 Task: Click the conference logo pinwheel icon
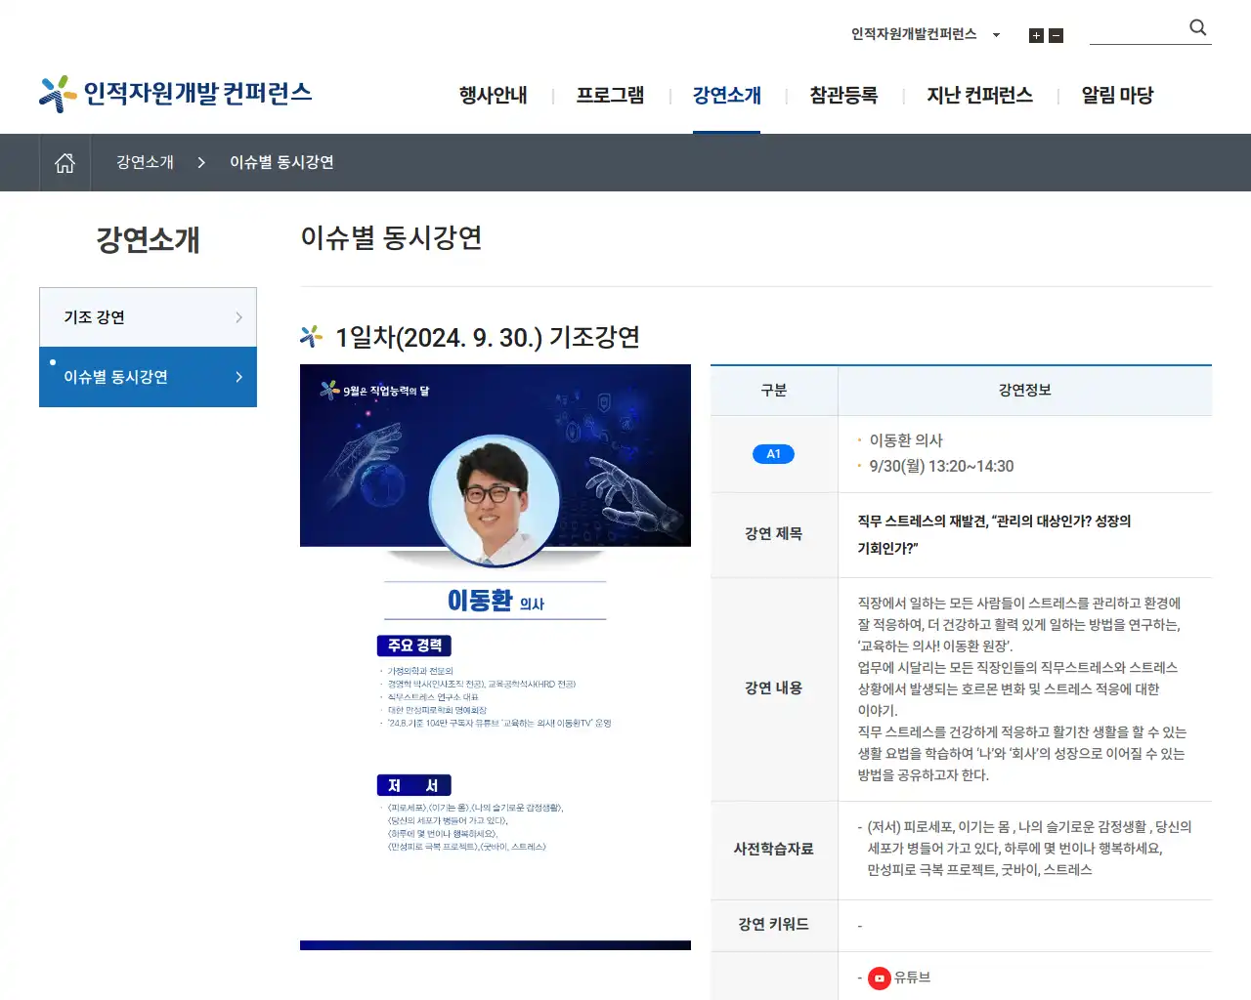[x=58, y=94]
